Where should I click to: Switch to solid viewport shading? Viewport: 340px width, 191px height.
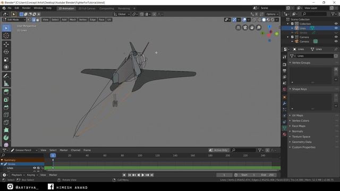point(264,20)
